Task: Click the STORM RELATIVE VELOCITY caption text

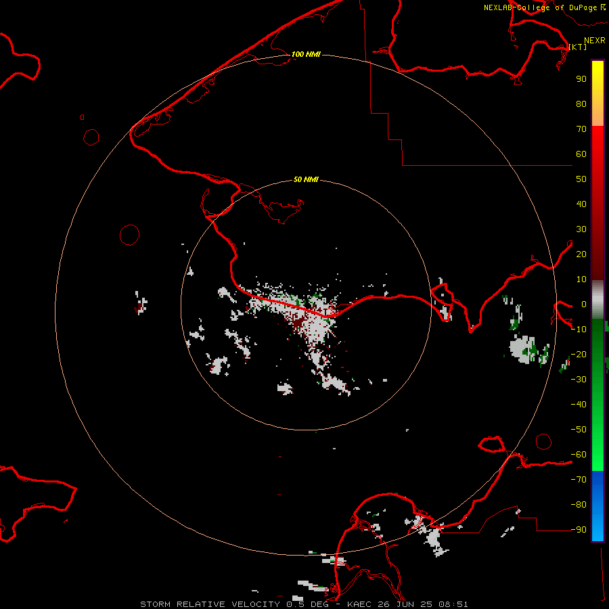Action: tap(210, 604)
